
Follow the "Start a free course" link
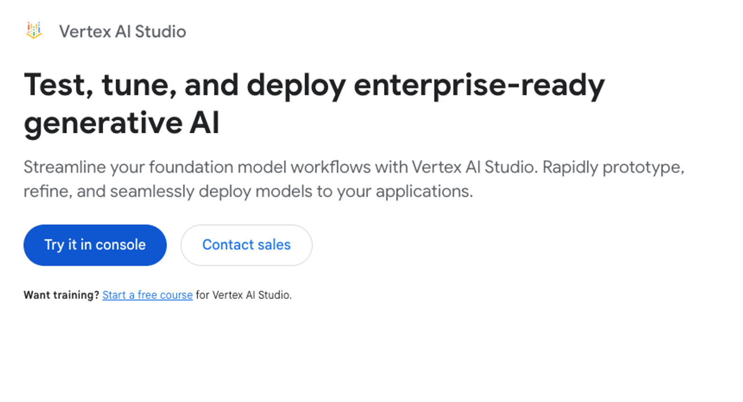click(148, 295)
